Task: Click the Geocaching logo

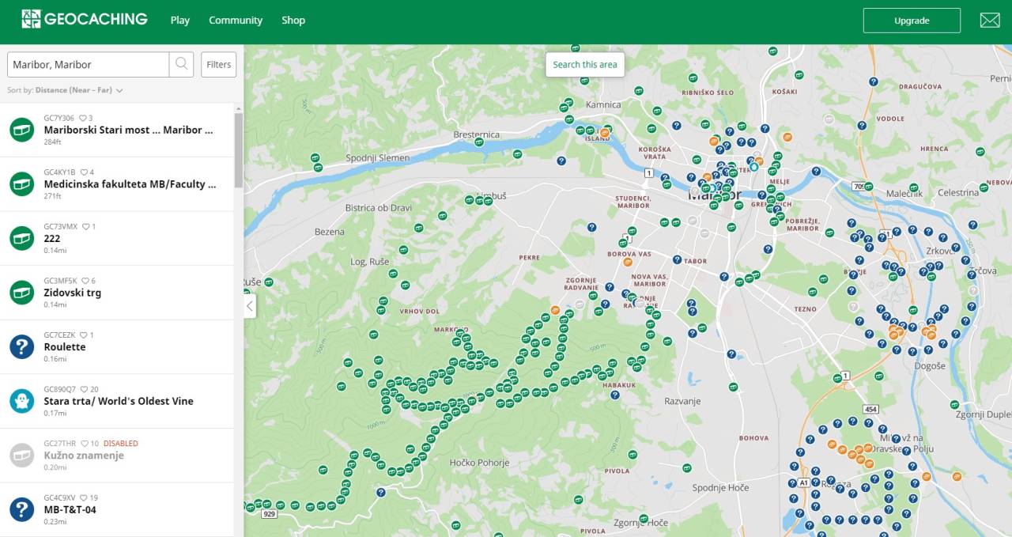Action: (x=85, y=19)
